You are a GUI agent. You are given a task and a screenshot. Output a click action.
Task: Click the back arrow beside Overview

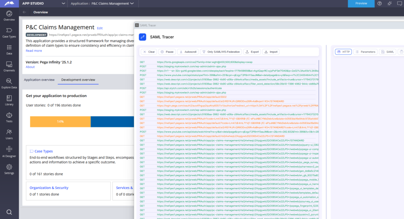click(x=24, y=12)
